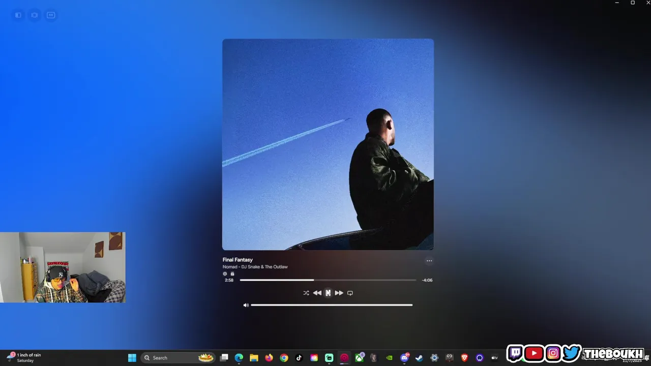Viewport: 651px width, 366px height.
Task: Pause the song with the center playback button
Action: (x=328, y=293)
